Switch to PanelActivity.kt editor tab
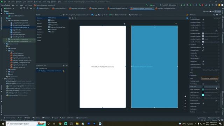This screenshot has width=224, height=126. (x=43, y=8)
